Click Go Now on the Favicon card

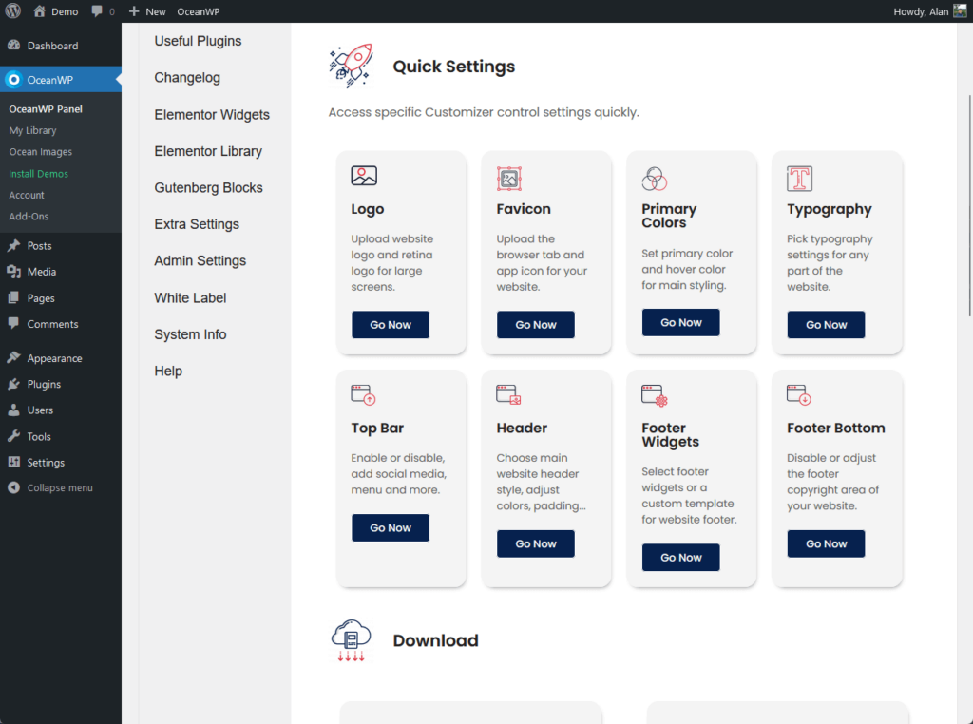click(x=536, y=324)
